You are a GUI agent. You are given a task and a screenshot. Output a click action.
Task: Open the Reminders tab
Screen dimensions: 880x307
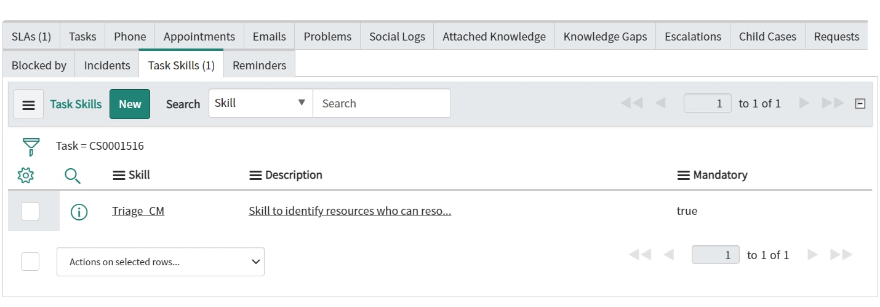tap(259, 65)
